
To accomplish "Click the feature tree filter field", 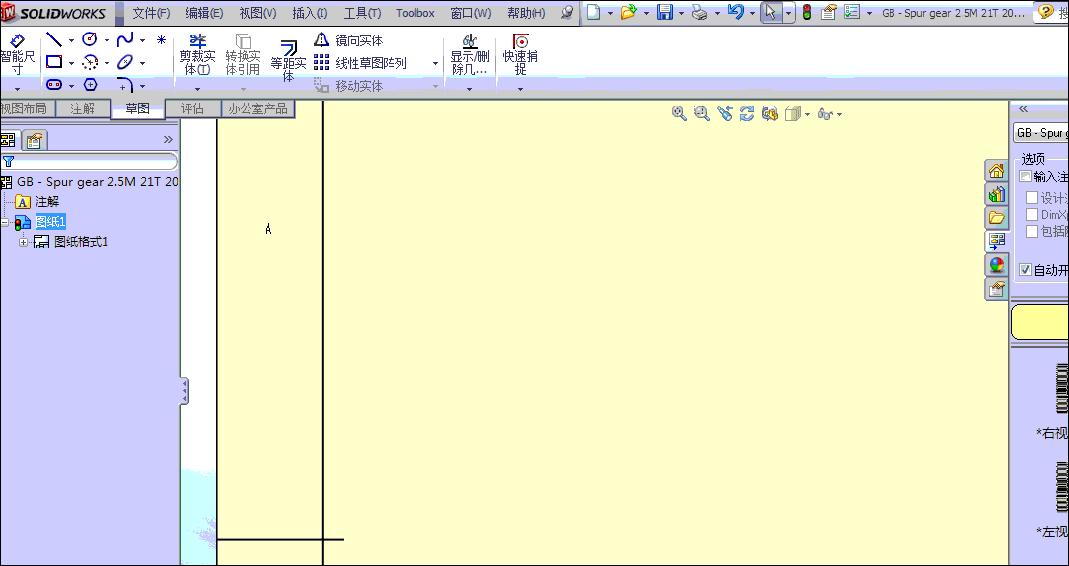I will click(x=90, y=162).
